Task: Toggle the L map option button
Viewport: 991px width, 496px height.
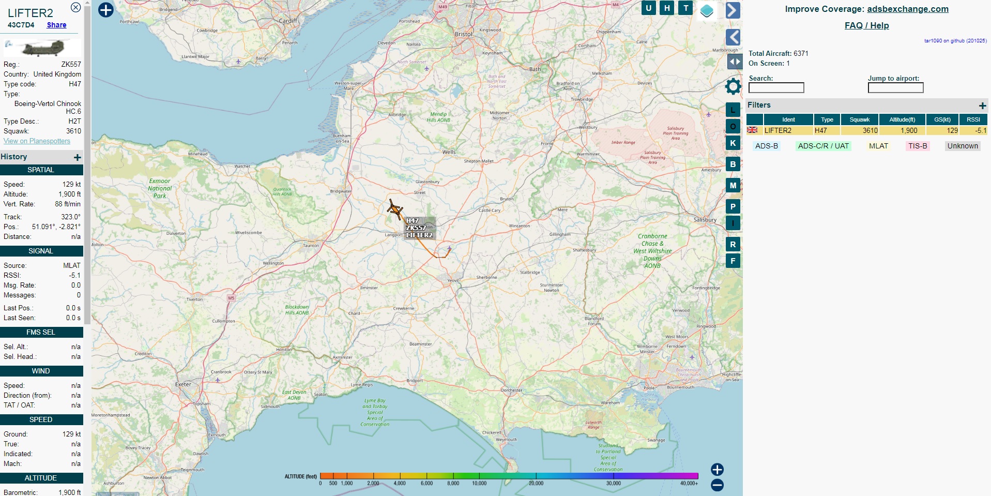Action: pyautogui.click(x=733, y=110)
